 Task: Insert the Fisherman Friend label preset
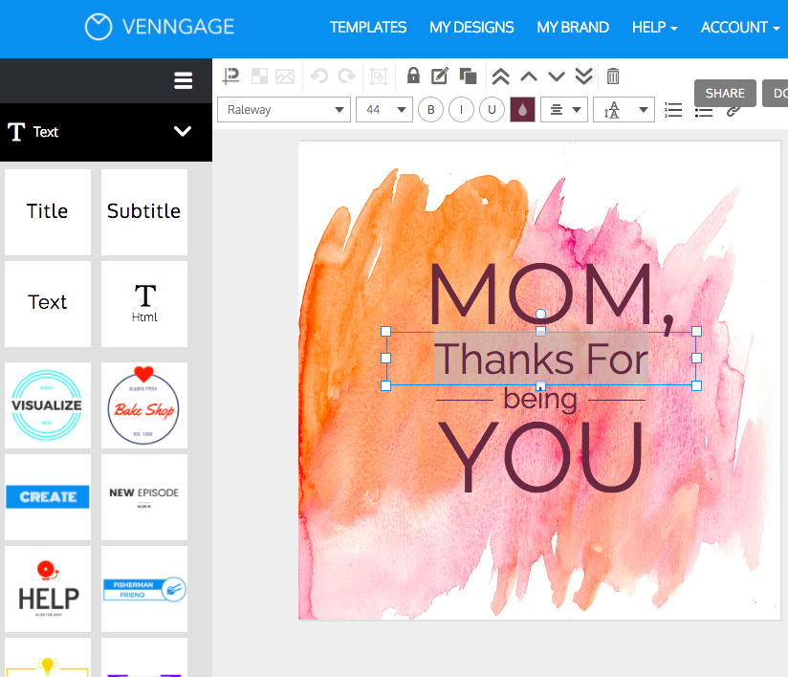tap(144, 589)
